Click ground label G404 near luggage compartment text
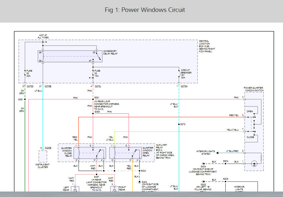The height and width of the screenshot is (197, 283). 203,166
